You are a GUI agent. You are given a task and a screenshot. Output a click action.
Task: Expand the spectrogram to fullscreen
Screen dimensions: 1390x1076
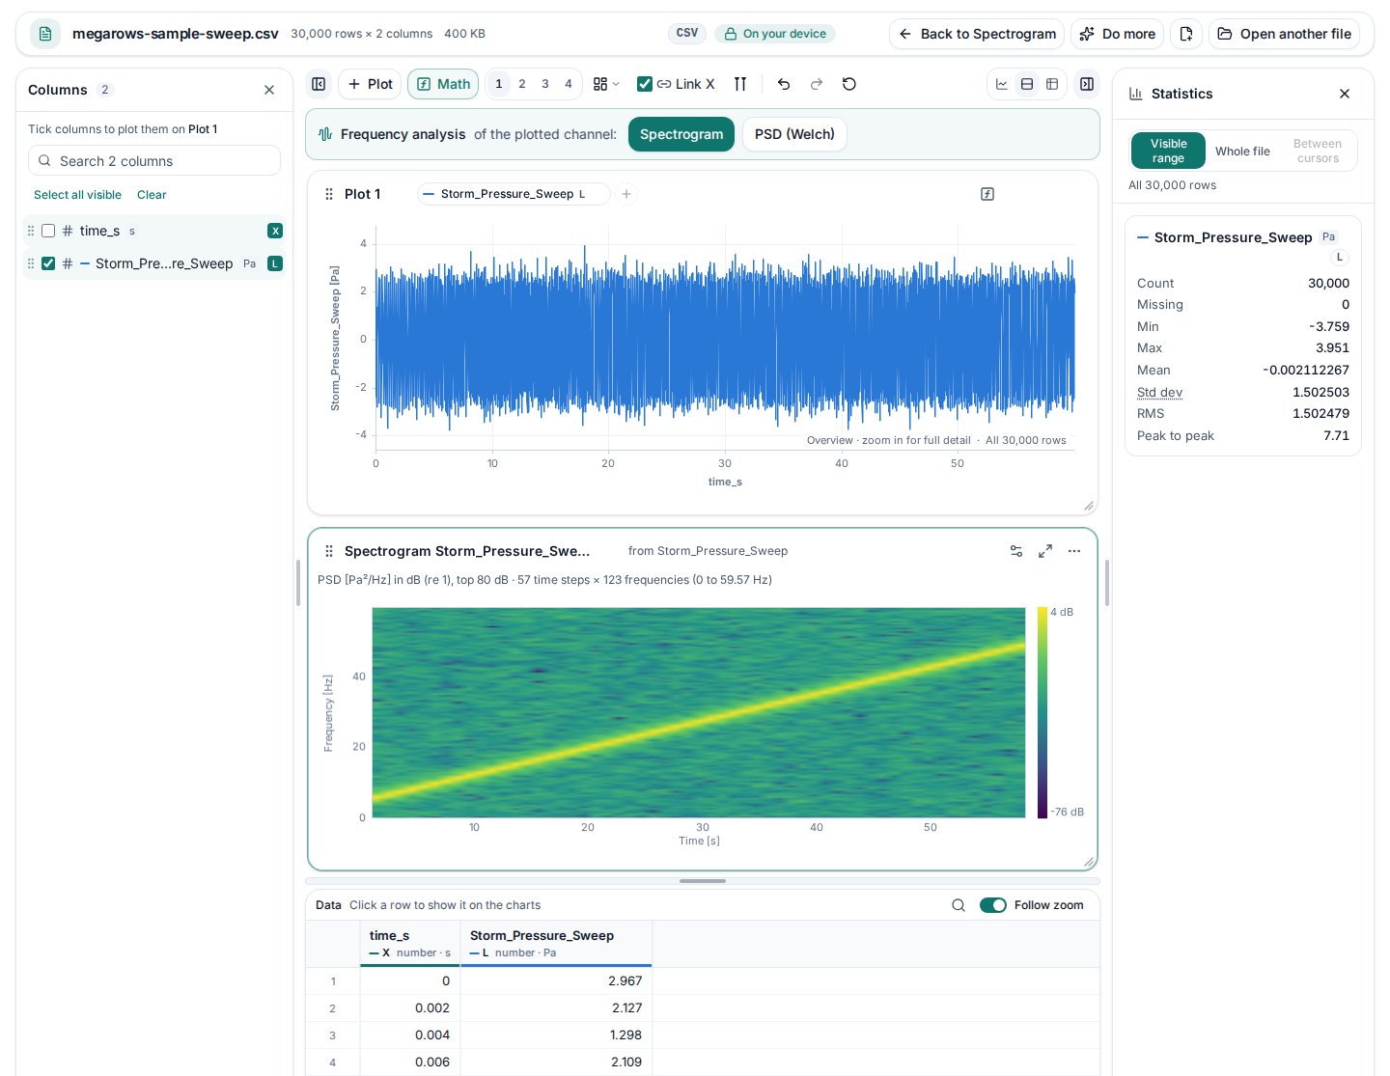pos(1045,551)
